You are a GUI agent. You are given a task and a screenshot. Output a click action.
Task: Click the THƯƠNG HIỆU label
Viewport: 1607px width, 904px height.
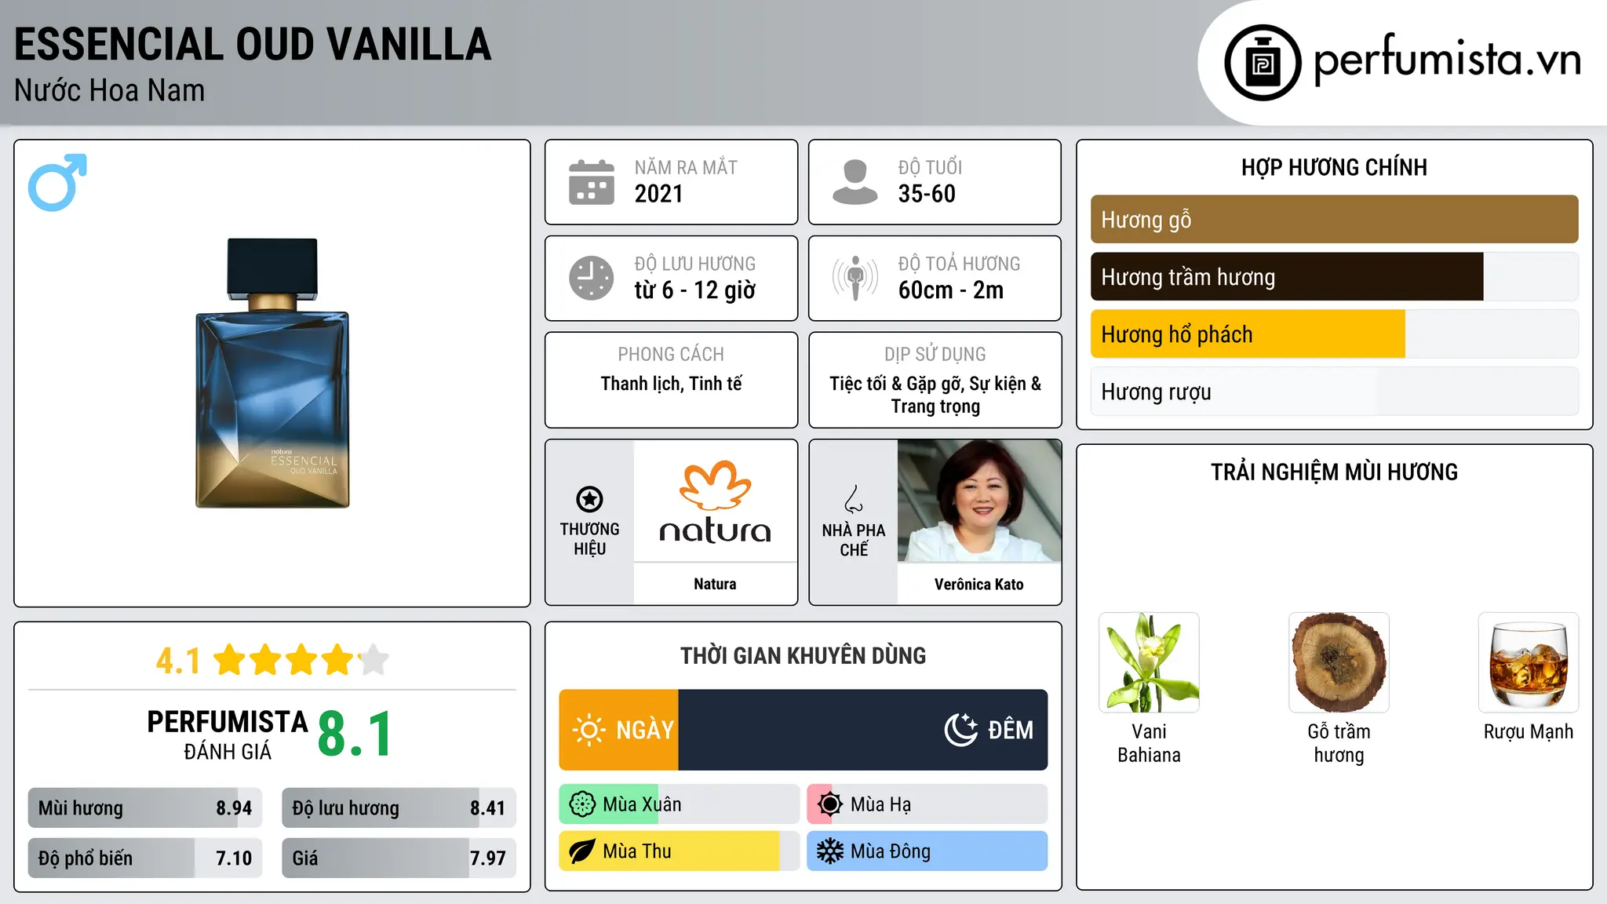pyautogui.click(x=589, y=539)
